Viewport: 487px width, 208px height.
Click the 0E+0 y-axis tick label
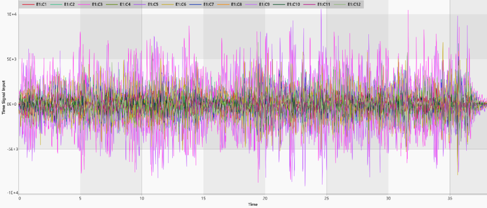tap(12, 104)
